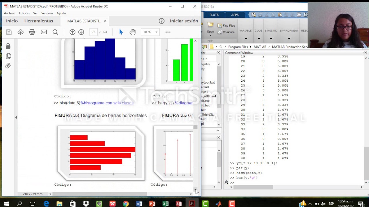Click the Command Window horizontal scrollbar thumb

tap(253, 187)
